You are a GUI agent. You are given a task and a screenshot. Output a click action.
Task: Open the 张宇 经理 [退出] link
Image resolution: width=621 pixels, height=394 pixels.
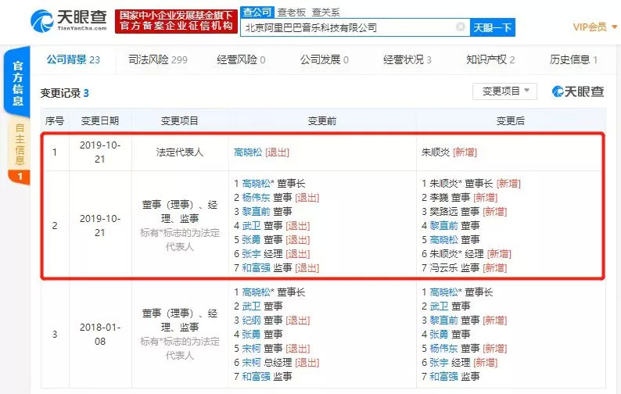275,254
